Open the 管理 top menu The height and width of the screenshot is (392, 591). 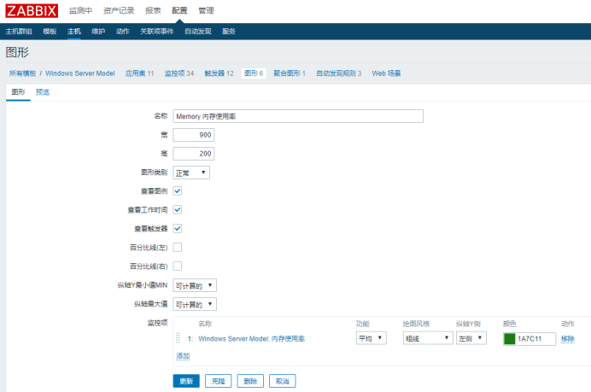coord(206,10)
